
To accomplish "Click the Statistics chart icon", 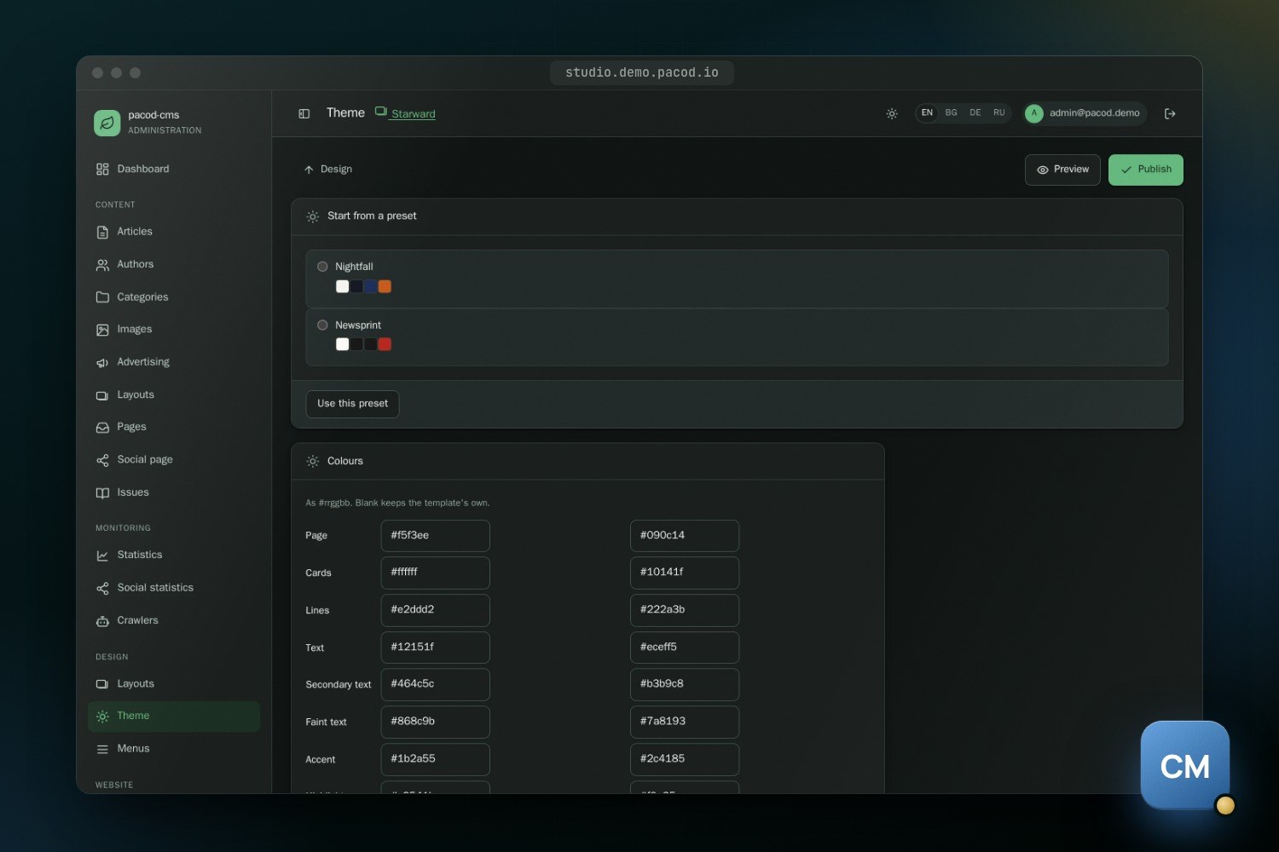I will (102, 555).
